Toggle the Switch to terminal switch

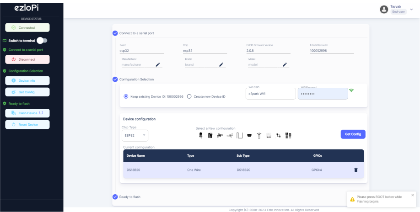point(42,41)
